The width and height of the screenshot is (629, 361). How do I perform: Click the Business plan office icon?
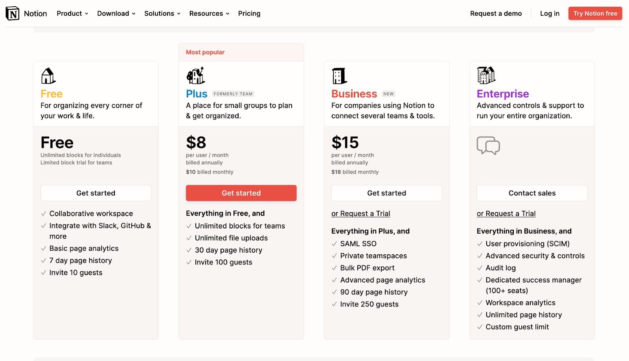click(x=339, y=76)
